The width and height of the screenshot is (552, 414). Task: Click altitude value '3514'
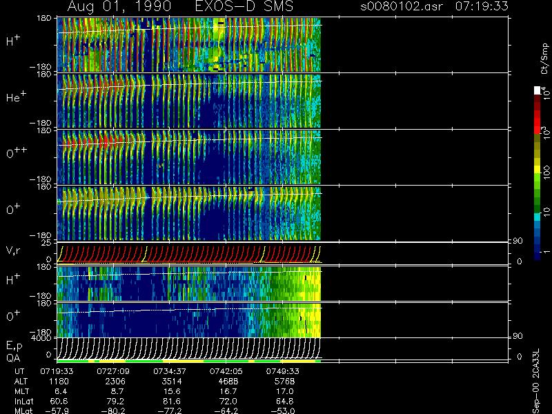tap(172, 382)
